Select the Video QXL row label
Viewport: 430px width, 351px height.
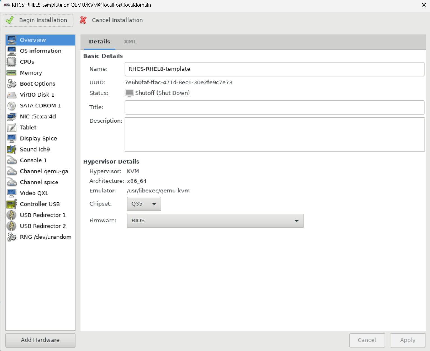(x=34, y=193)
